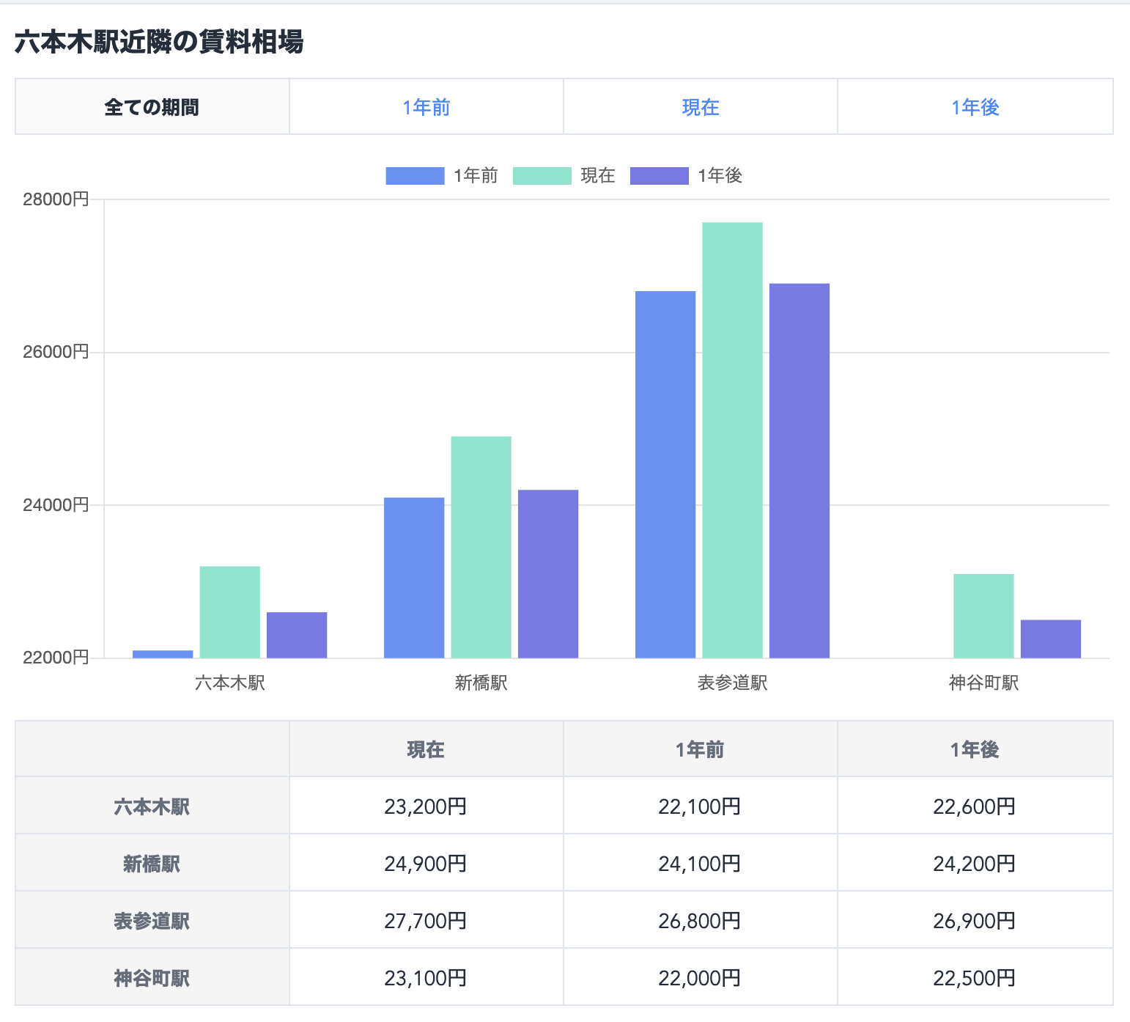Click the 表参道駅 chart axis label
1130x1022 pixels.
click(733, 683)
